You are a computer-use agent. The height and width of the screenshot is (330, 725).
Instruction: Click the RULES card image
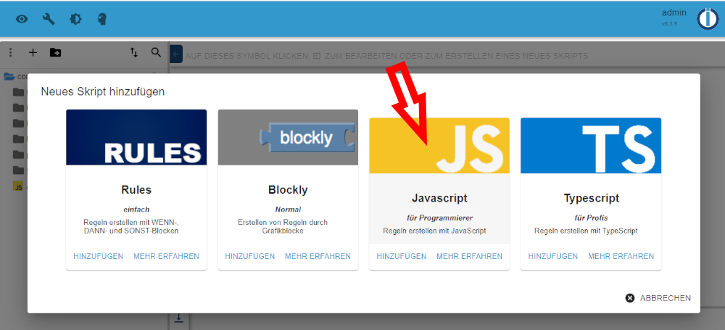click(136, 137)
